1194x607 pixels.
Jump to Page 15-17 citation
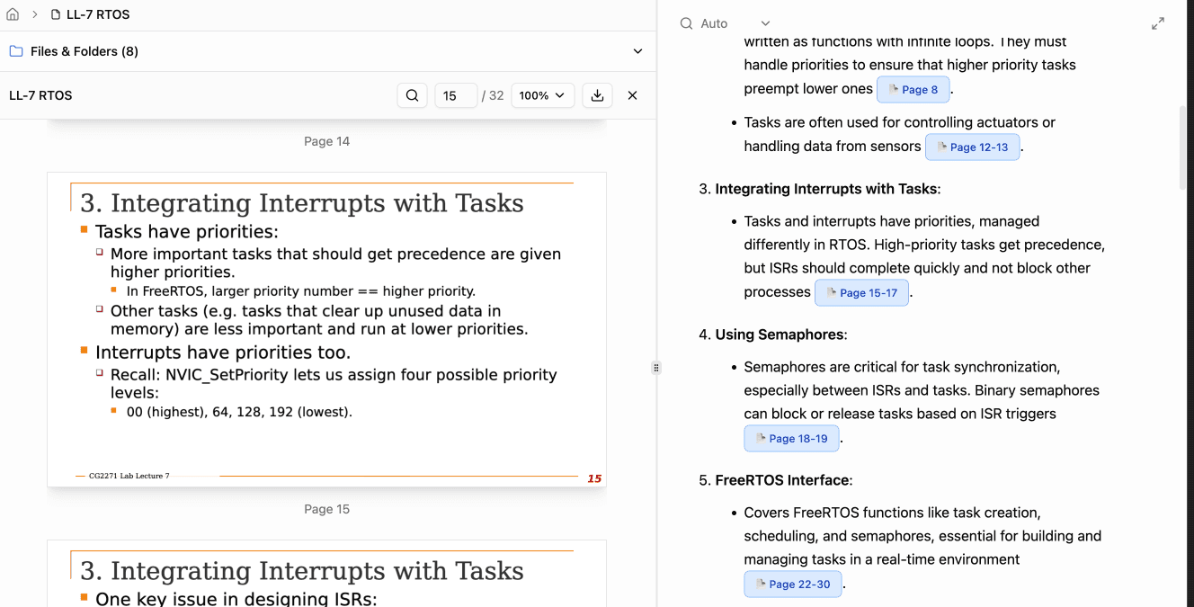pos(861,292)
